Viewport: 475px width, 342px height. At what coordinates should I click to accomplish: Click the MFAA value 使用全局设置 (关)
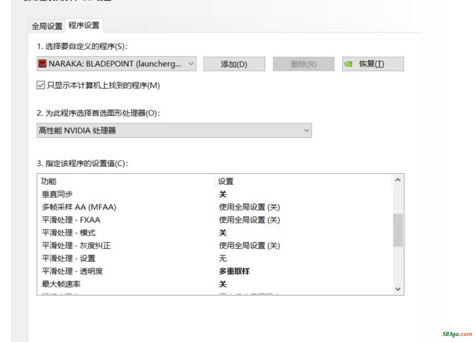[250, 207]
